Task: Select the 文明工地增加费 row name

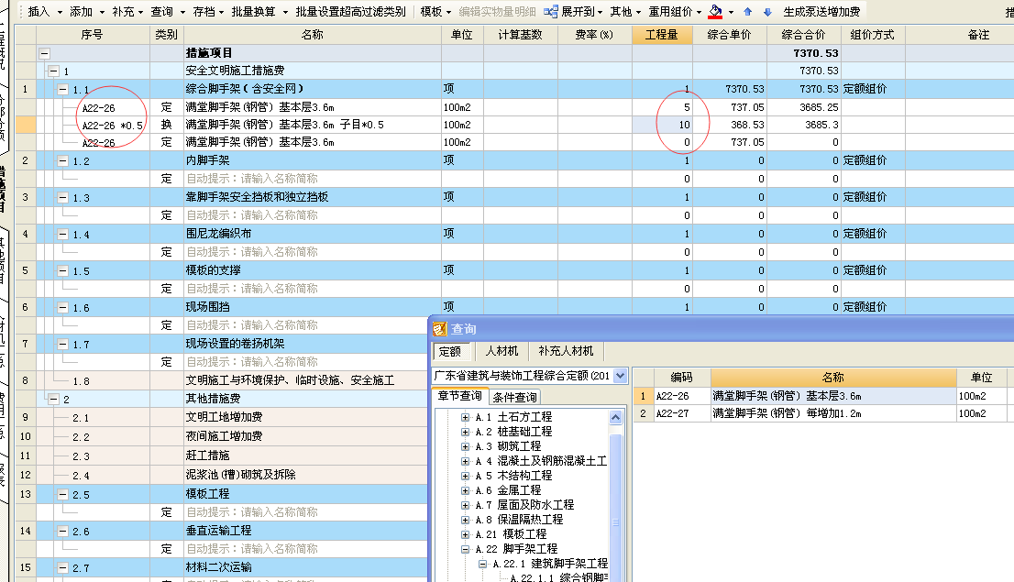Action: [224, 417]
